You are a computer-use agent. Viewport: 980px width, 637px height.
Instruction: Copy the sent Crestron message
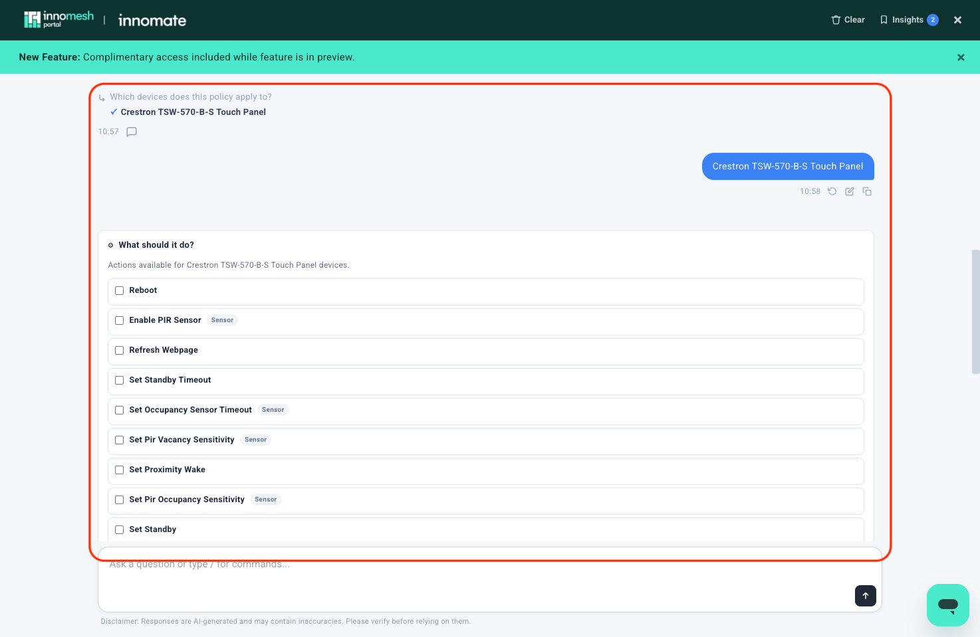[x=867, y=191]
